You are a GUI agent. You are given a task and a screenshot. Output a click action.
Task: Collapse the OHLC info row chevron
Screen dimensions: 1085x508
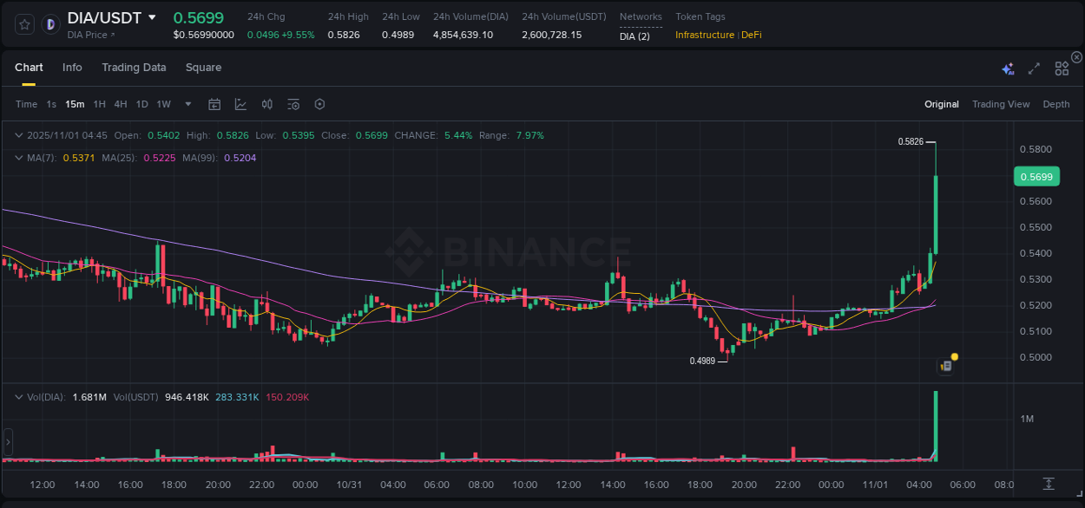(x=19, y=135)
